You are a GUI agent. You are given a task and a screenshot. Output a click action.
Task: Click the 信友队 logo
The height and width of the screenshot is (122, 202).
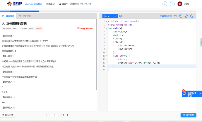pos(14,4)
